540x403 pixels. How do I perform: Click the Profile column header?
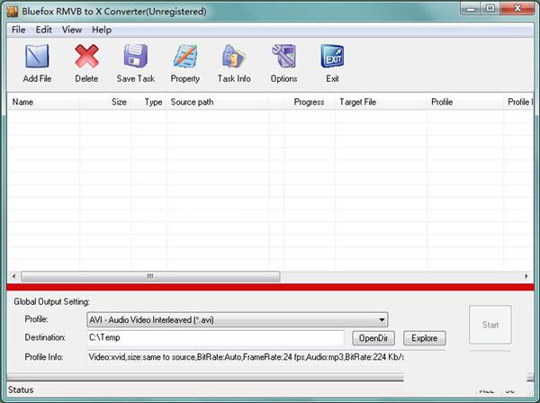pyautogui.click(x=465, y=103)
